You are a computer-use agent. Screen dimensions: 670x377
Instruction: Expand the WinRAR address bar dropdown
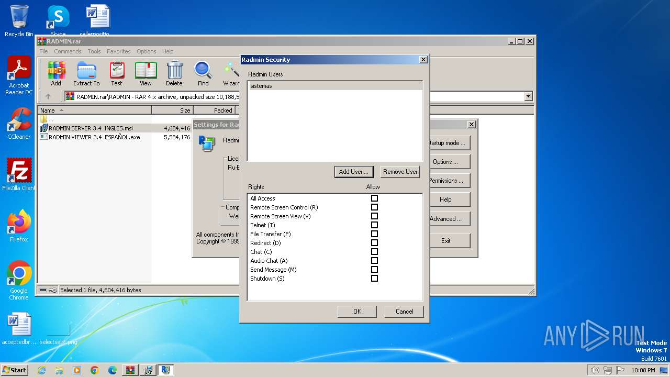[x=528, y=96]
